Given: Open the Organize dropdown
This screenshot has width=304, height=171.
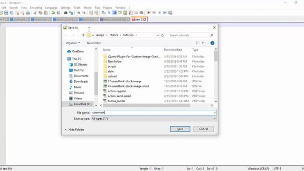Looking at the screenshot, I should 73,43.
